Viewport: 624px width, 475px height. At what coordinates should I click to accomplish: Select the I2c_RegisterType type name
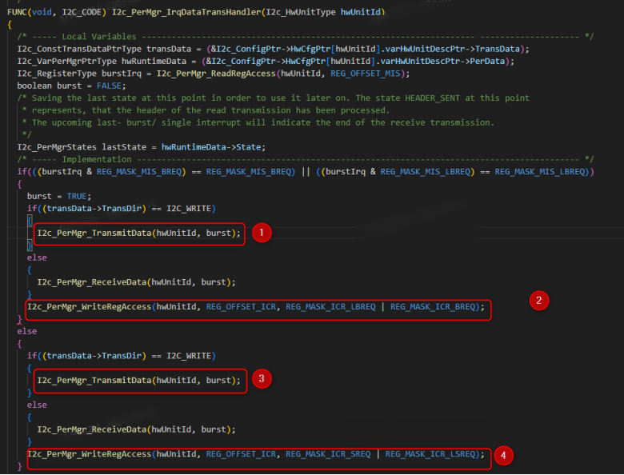point(57,74)
